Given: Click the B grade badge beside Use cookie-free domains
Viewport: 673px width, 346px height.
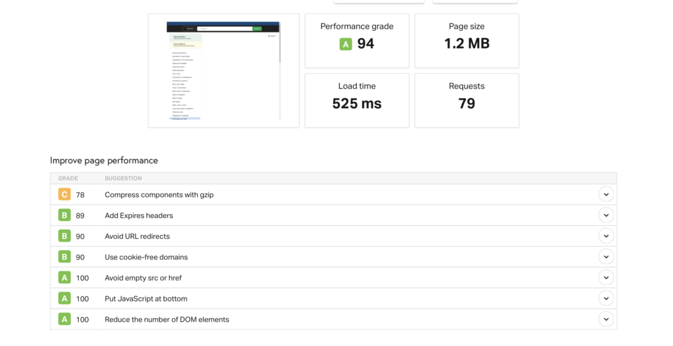Looking at the screenshot, I should click(64, 257).
